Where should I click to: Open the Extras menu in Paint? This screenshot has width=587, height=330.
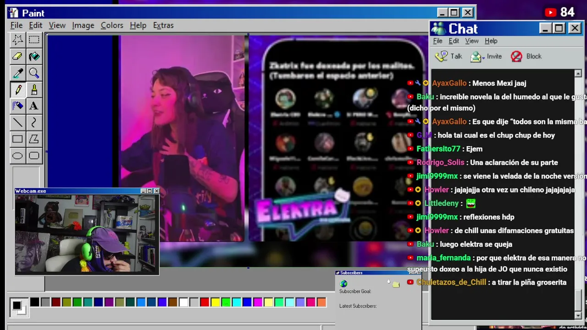[x=163, y=25]
